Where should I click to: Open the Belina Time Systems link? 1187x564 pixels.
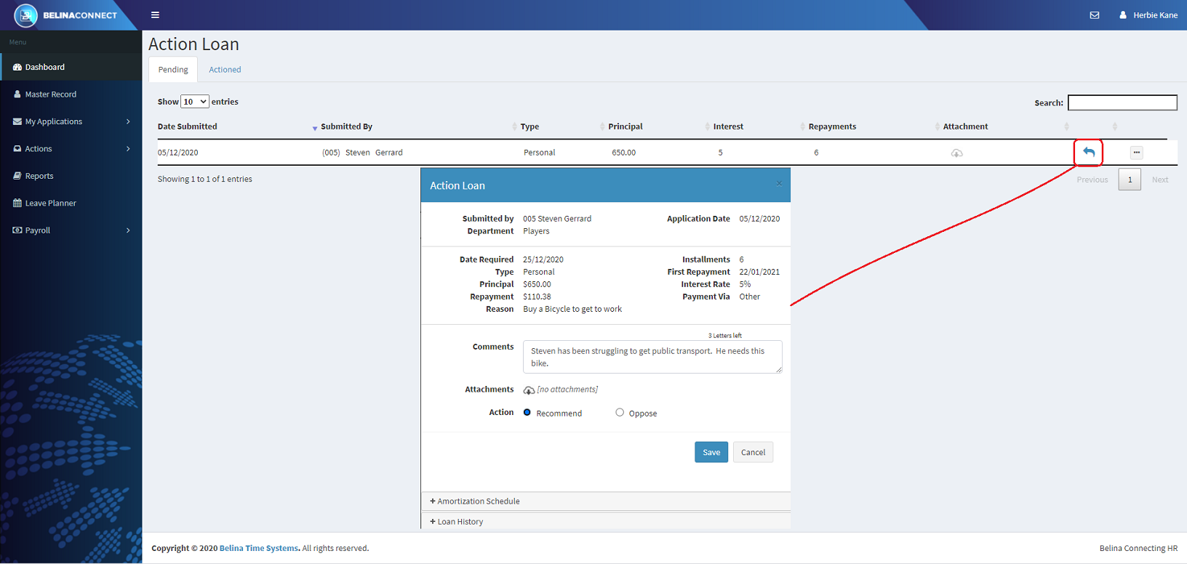(x=259, y=549)
